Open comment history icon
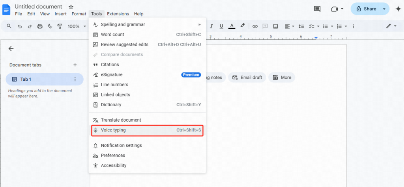This screenshot has width=404, height=187. coord(317,9)
